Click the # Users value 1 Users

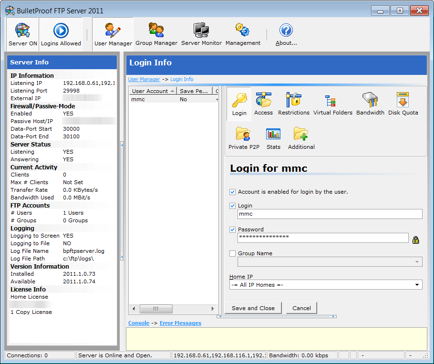pyautogui.click(x=73, y=213)
